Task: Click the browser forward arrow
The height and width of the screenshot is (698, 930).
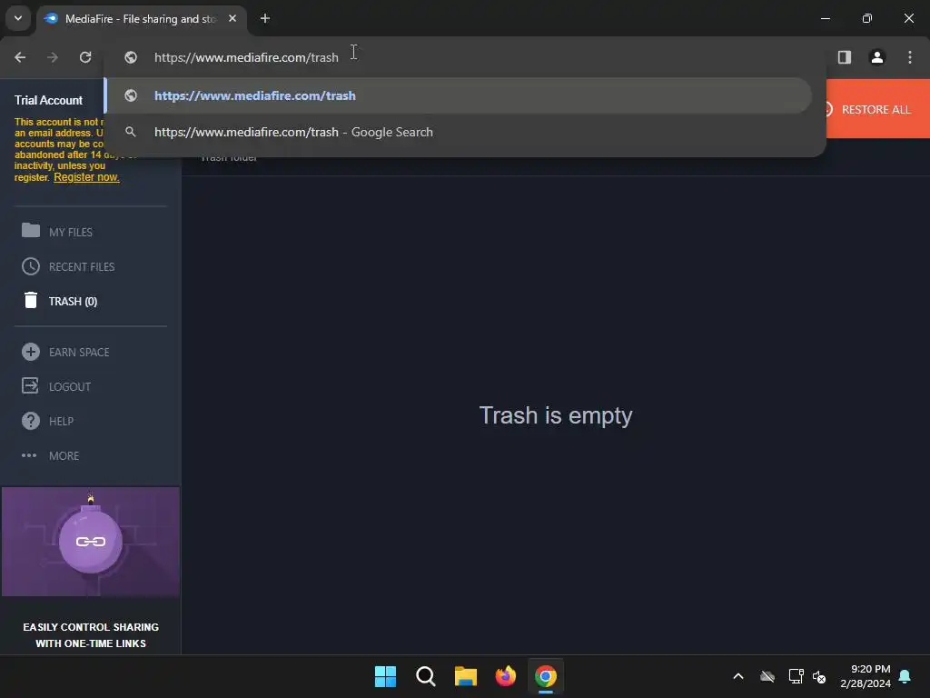Action: click(x=53, y=57)
